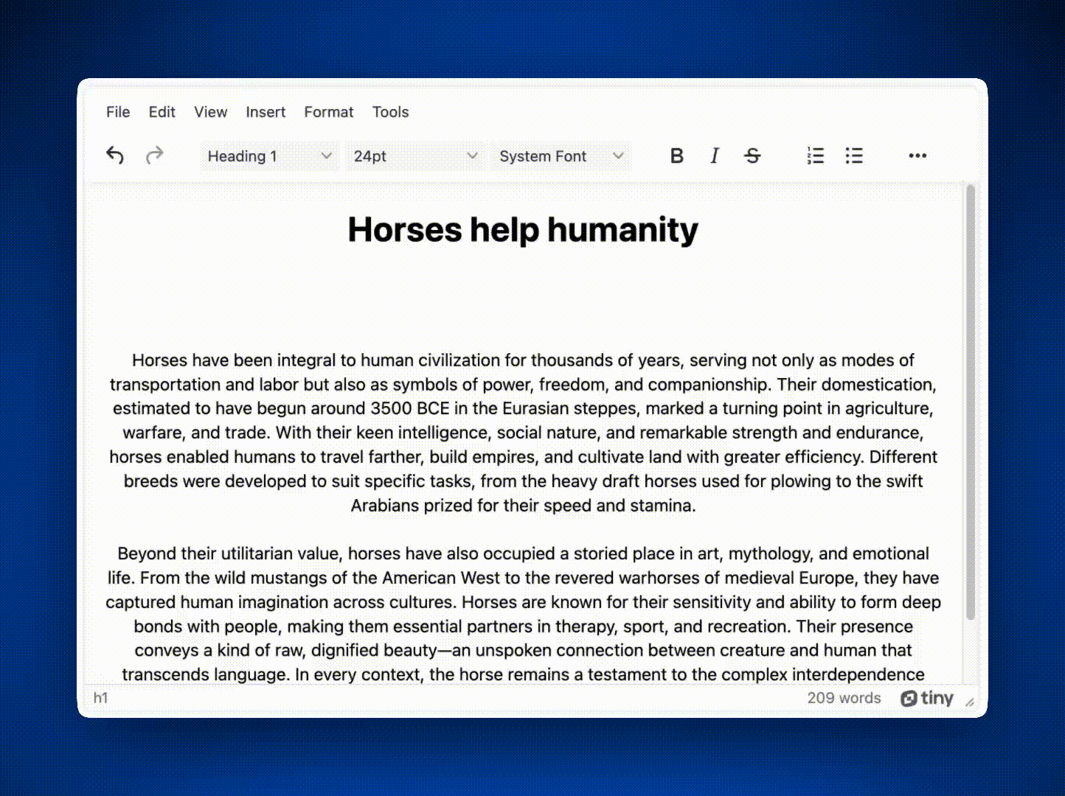Insert a numbered list
Image resolution: width=1065 pixels, height=796 pixels.
815,156
